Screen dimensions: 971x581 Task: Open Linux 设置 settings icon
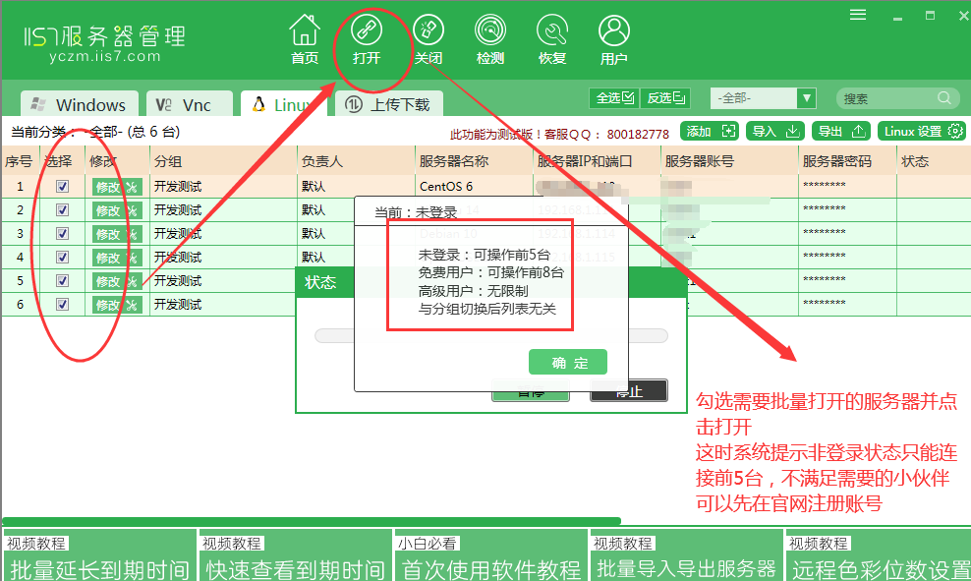(x=921, y=130)
